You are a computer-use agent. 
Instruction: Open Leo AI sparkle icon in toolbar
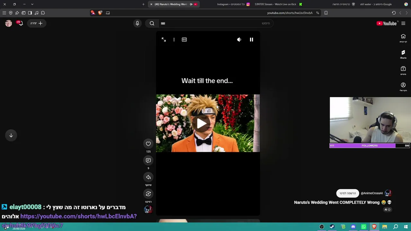point(17,13)
